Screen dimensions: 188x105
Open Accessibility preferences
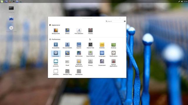pos(56,45)
